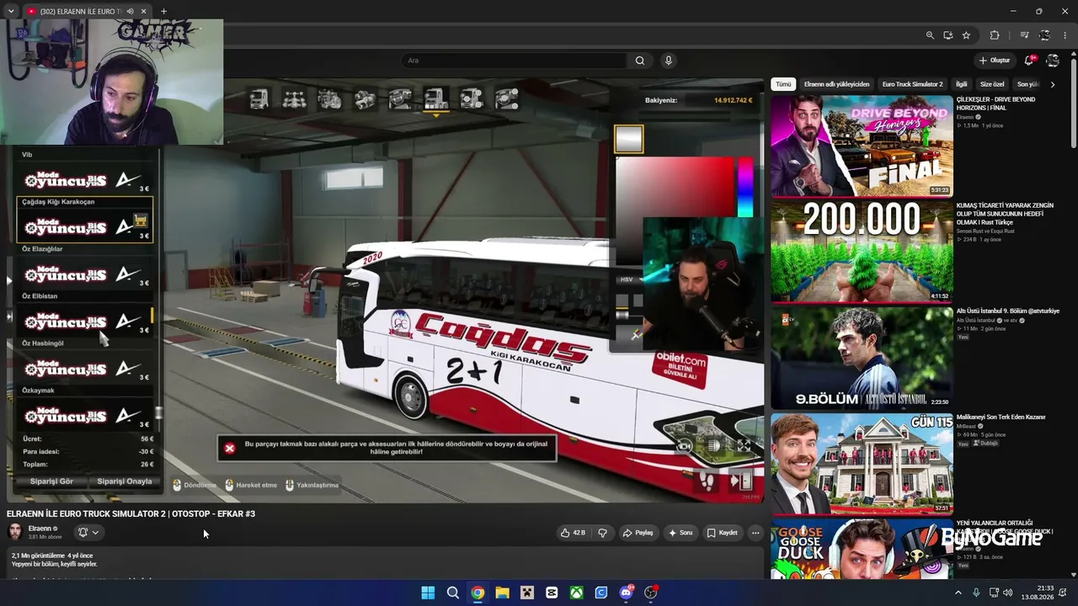
Task: Open the Drive Beyond Horizons Final thumbnail
Action: click(x=862, y=146)
